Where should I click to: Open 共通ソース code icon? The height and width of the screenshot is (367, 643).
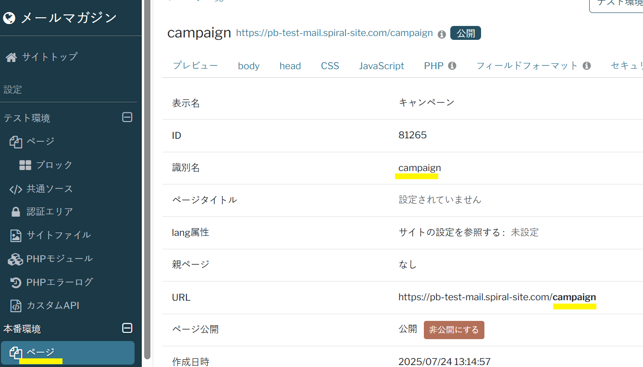(x=16, y=189)
